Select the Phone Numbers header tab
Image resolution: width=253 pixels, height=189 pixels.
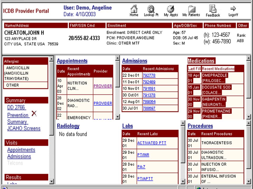pos(220,25)
